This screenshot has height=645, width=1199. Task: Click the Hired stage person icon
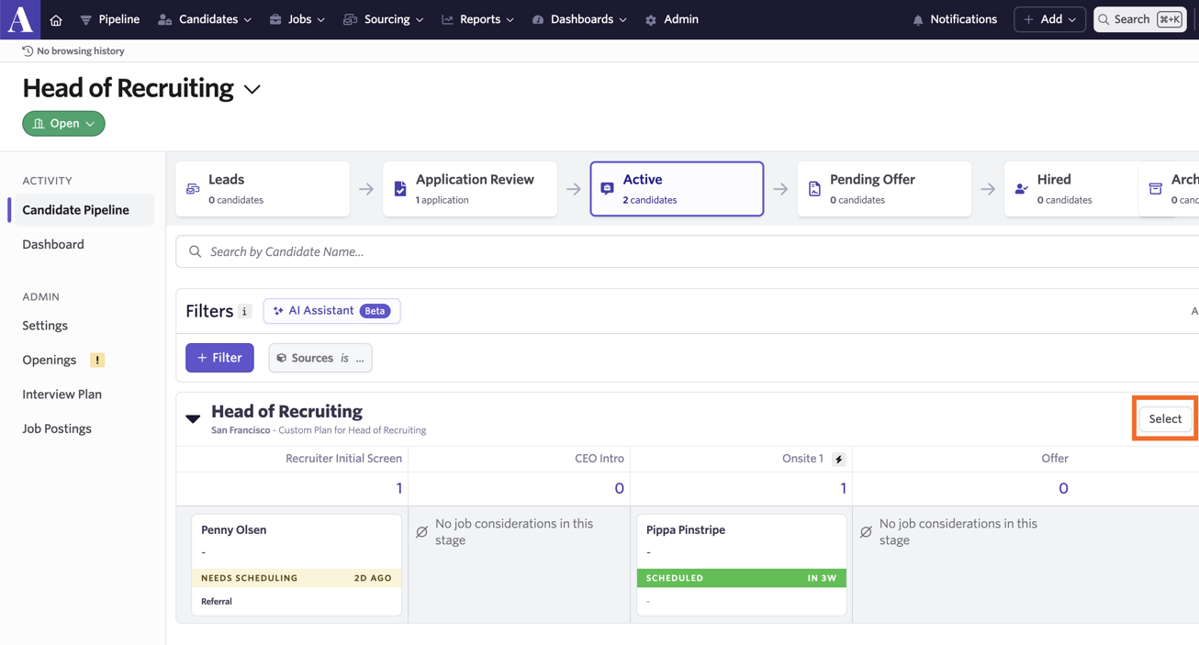point(1022,189)
